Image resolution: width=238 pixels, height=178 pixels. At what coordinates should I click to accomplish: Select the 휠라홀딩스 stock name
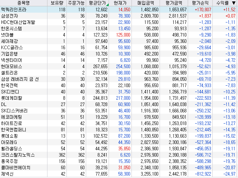12,149
